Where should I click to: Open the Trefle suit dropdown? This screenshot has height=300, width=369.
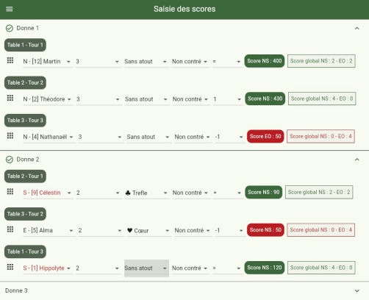tap(146, 193)
